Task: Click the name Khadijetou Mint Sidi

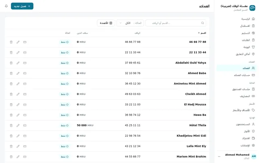Action: coord(191,136)
